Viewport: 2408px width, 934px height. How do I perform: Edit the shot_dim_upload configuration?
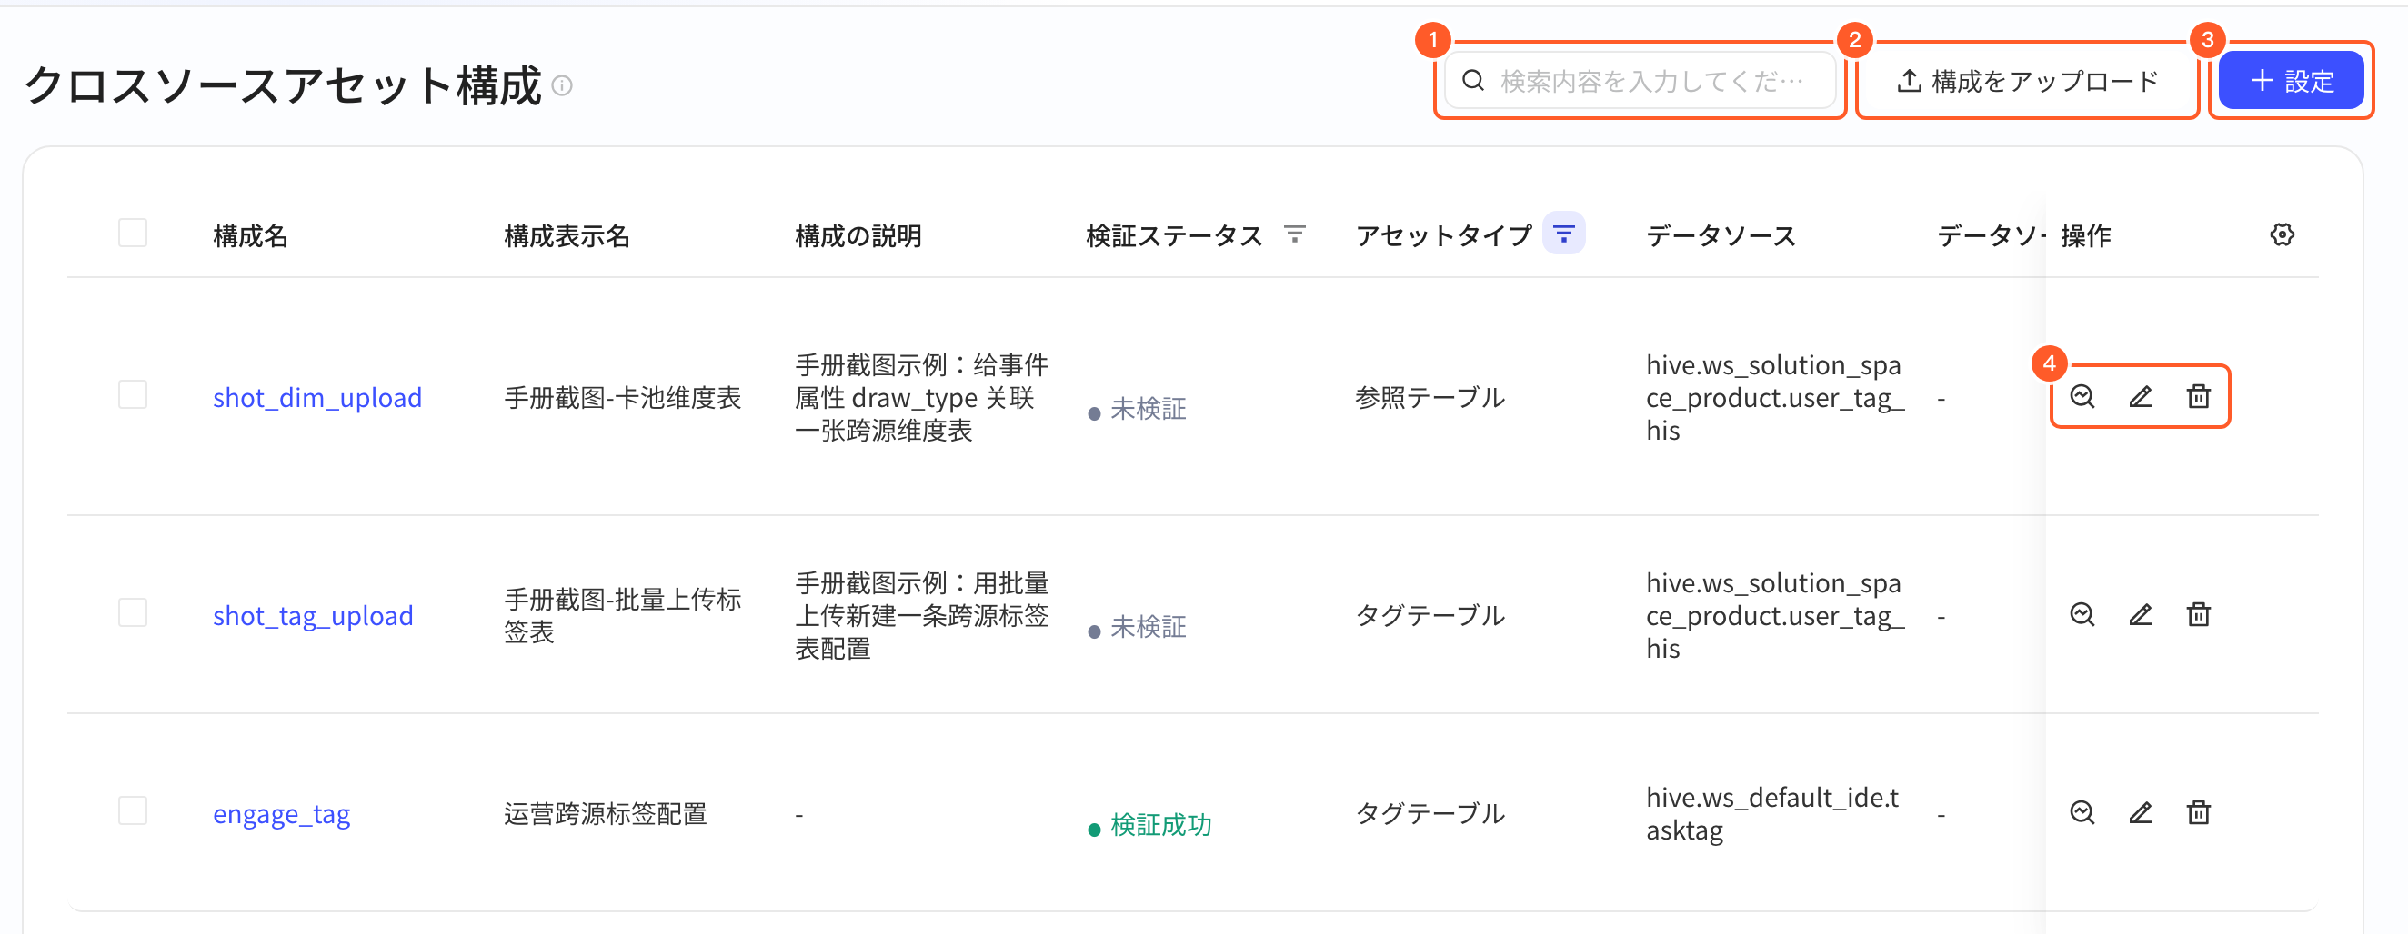click(2141, 397)
